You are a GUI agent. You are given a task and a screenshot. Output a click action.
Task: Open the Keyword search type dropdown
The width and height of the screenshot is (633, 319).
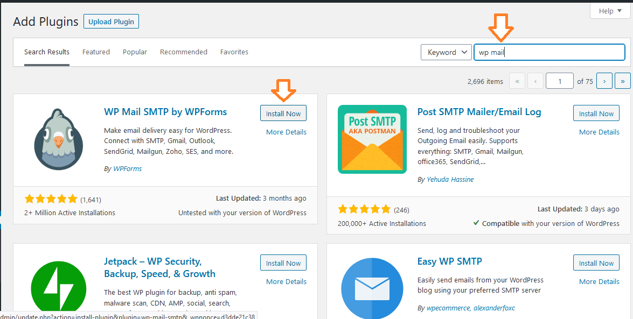pyautogui.click(x=446, y=52)
